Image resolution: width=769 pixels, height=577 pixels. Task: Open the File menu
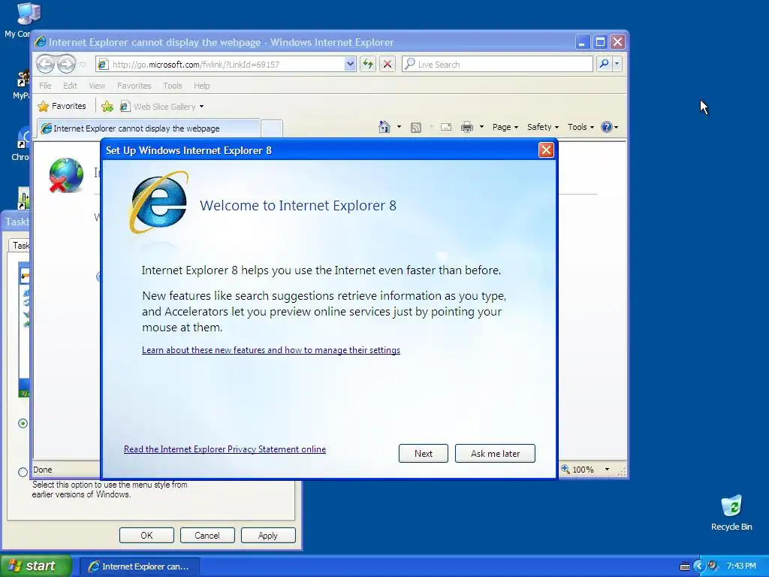coord(45,86)
